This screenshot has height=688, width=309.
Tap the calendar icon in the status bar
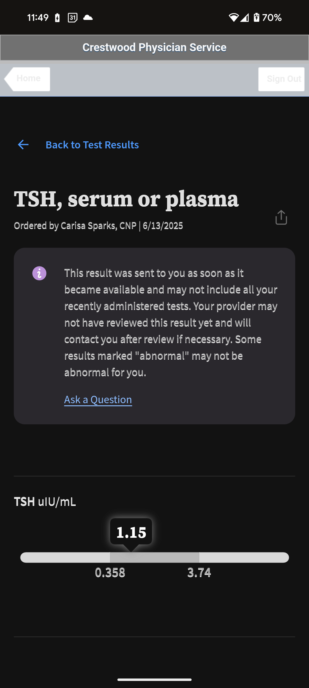[x=72, y=18]
